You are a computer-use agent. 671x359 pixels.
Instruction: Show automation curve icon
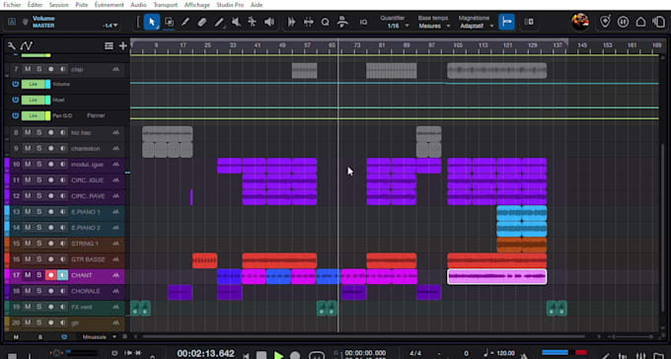pyautogui.click(x=27, y=45)
